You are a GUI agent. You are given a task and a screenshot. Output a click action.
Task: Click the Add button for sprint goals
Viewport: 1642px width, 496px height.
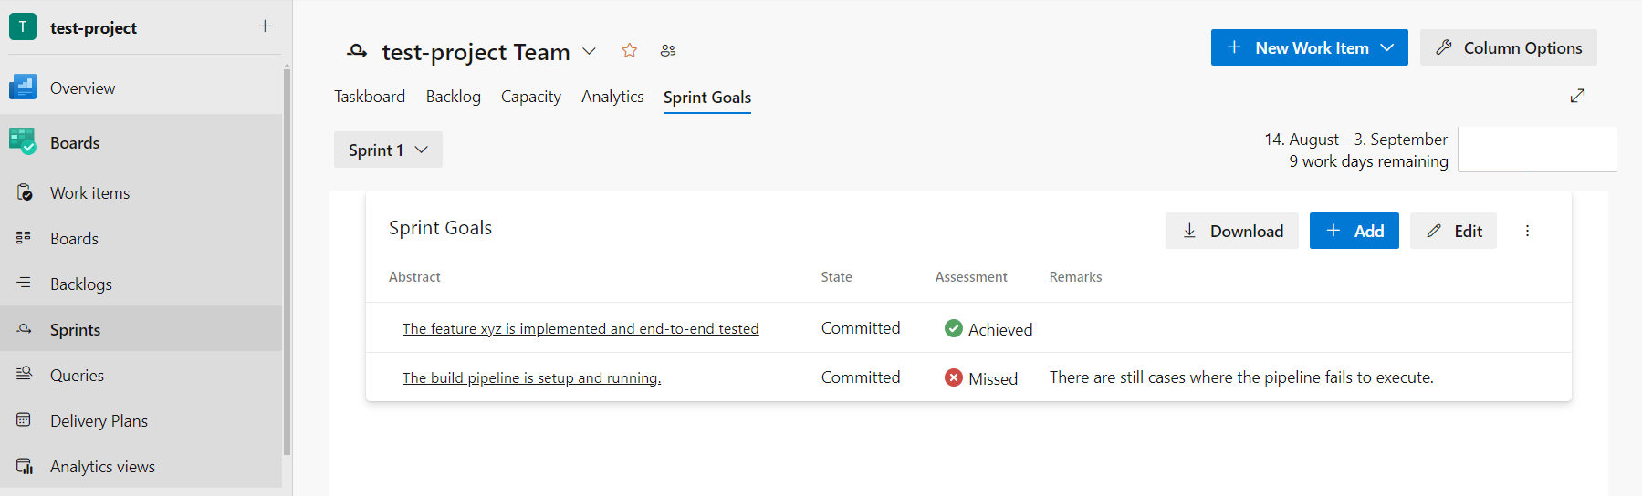click(1354, 232)
